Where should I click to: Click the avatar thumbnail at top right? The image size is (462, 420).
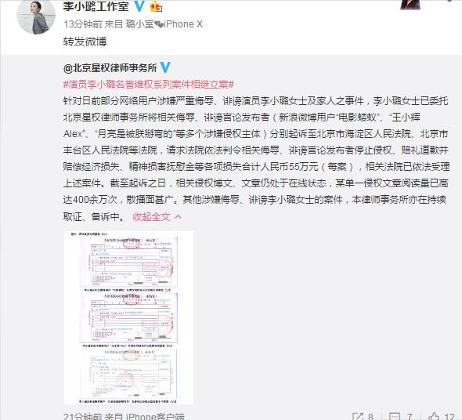(410, 5)
